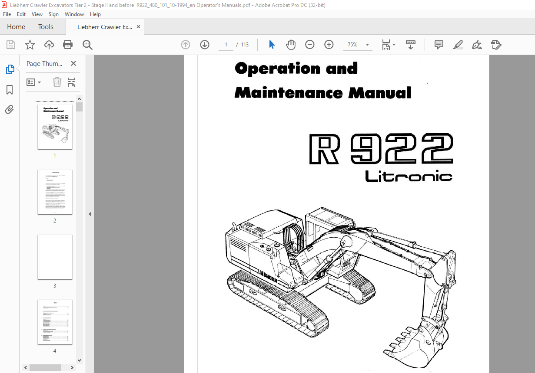
Task: Select blank page 3 thumbnail
Action: [x=55, y=257]
